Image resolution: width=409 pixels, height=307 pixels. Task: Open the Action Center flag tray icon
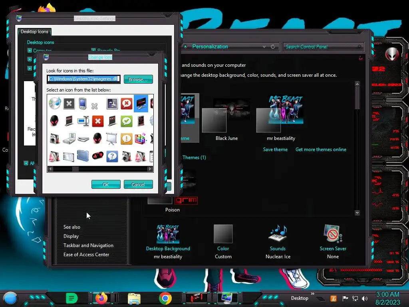345,298
